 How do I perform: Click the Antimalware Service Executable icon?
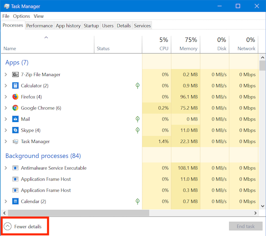pos(15,168)
